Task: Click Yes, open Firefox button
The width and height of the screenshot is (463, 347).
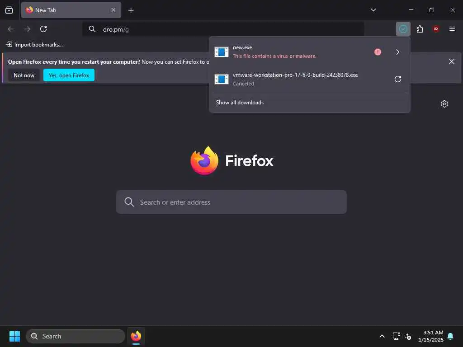Action: [x=69, y=75]
